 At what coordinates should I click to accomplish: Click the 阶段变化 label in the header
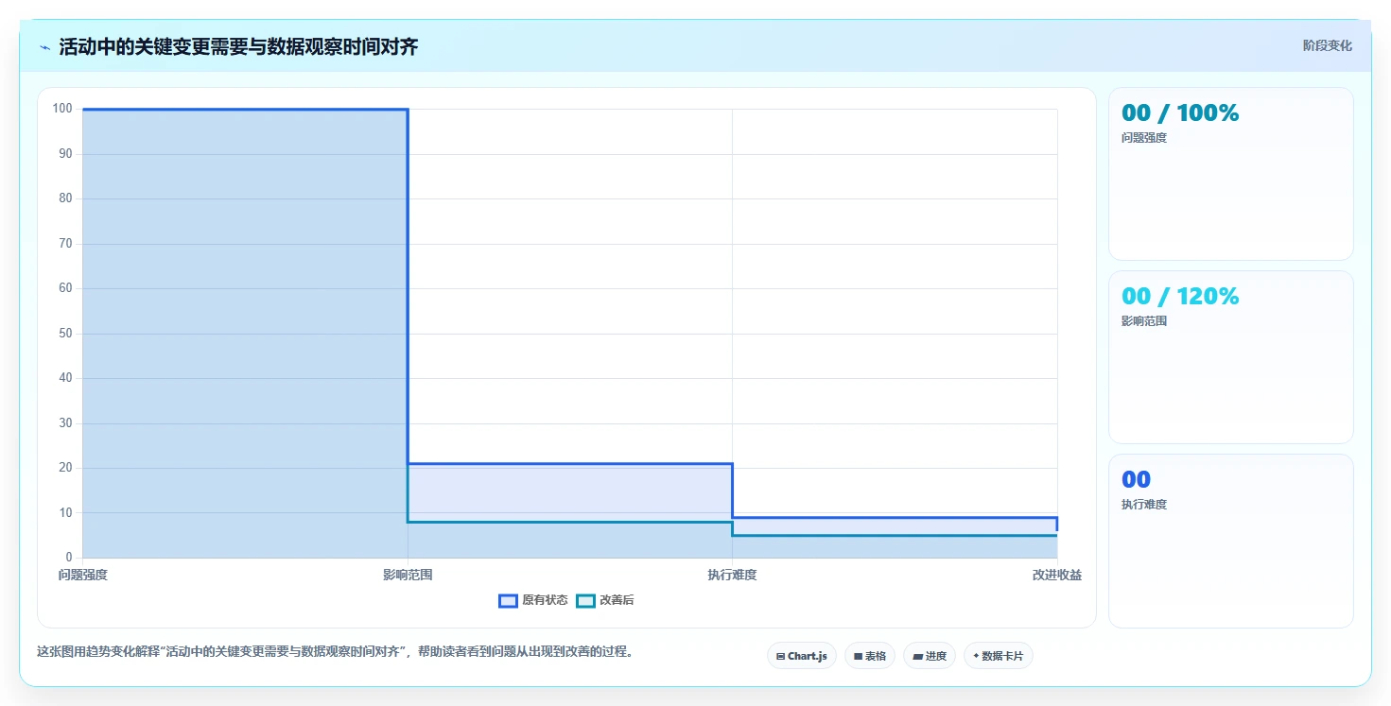pyautogui.click(x=1328, y=45)
